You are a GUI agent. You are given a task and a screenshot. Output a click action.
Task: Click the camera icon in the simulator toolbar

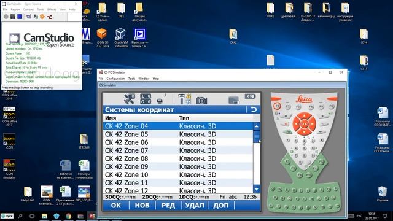[x=201, y=100]
